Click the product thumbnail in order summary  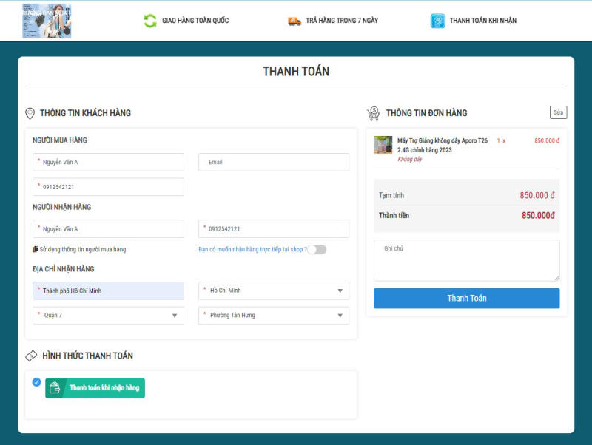tap(383, 145)
